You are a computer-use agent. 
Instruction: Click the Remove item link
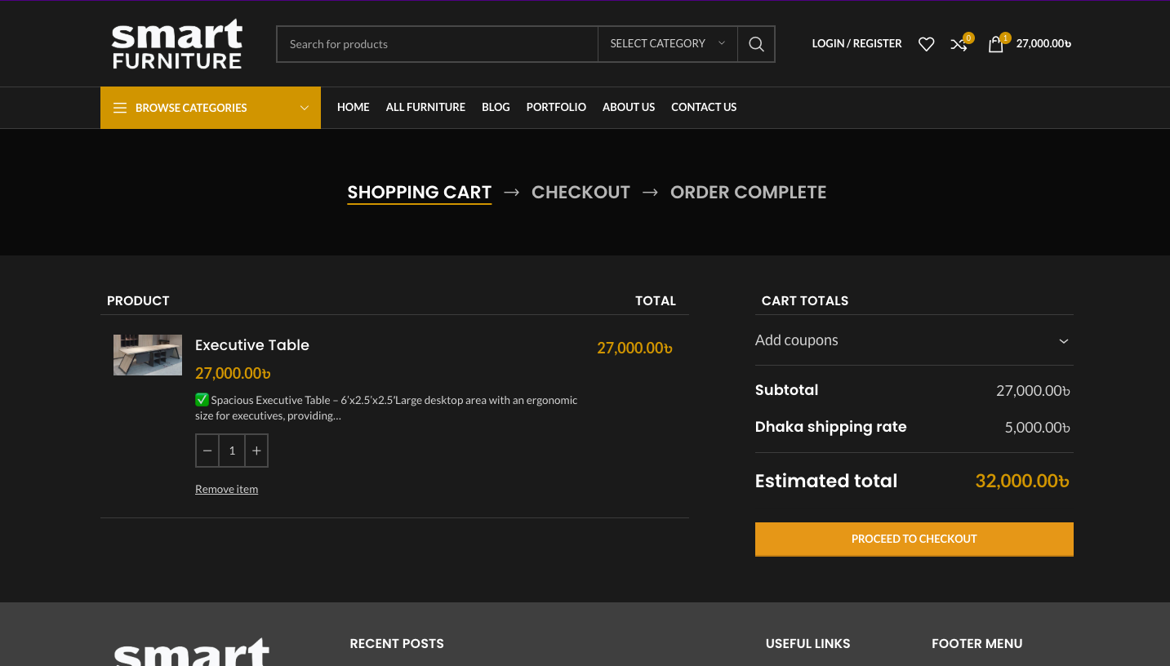[x=226, y=489]
